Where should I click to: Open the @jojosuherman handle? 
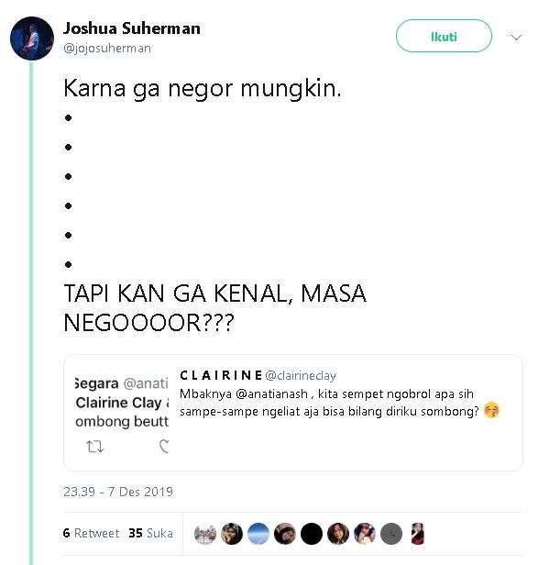tap(107, 48)
